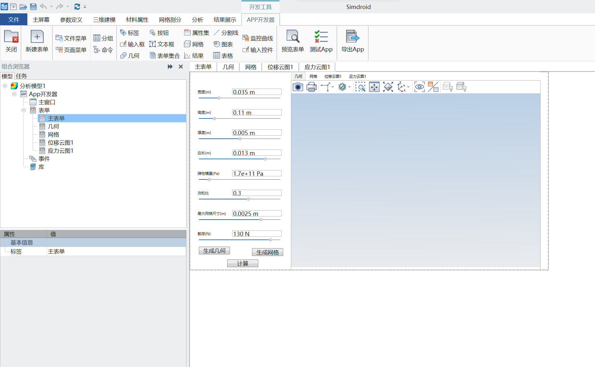Insert a 表格 control
This screenshot has width=595, height=367.
point(223,56)
